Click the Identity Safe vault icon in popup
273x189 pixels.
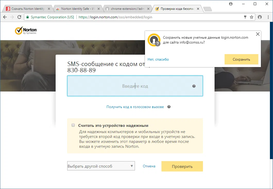(x=154, y=40)
